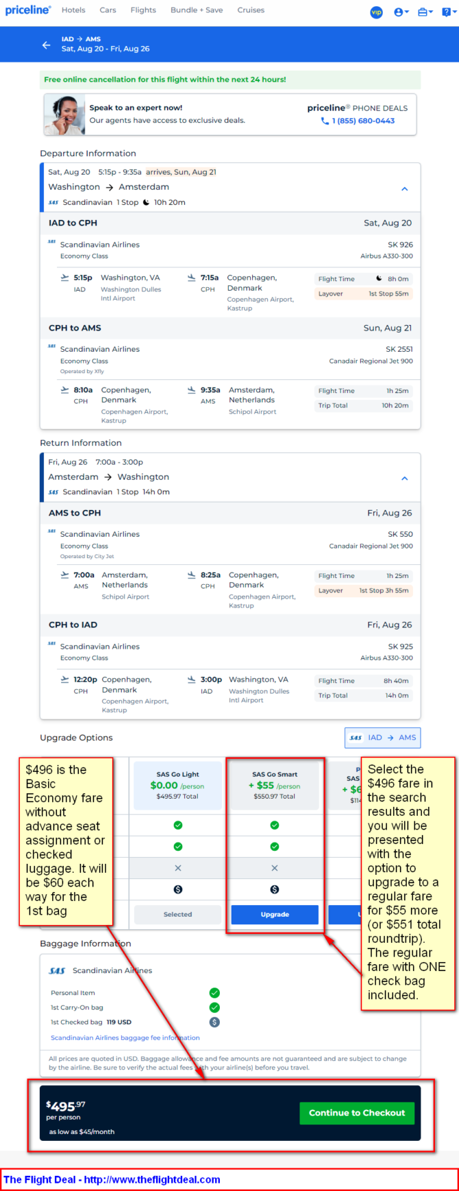
Task: Open the Cars tab
Action: (108, 10)
